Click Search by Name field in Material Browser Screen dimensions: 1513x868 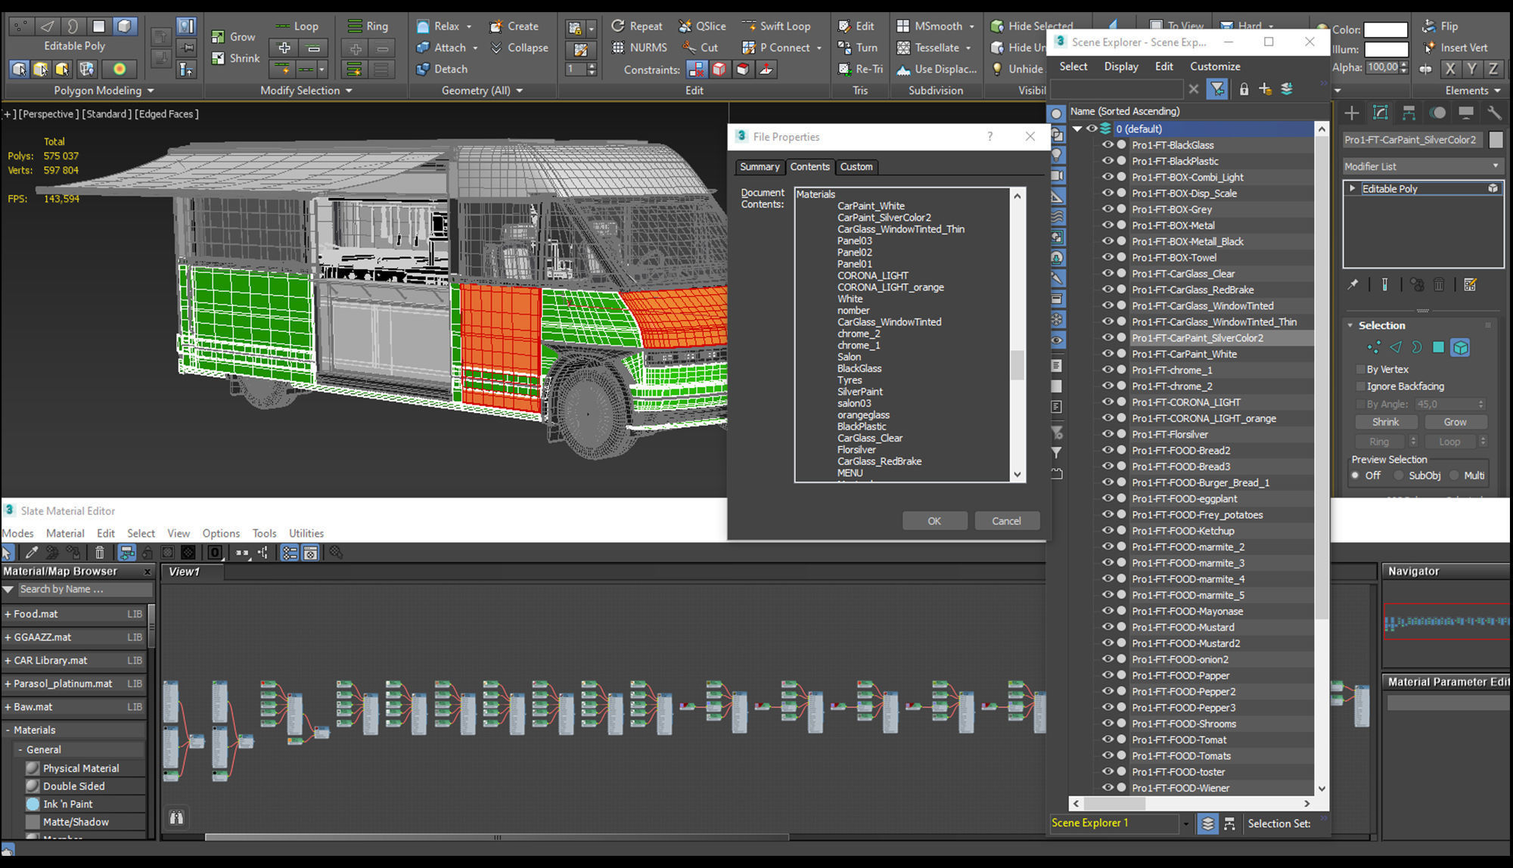point(85,589)
